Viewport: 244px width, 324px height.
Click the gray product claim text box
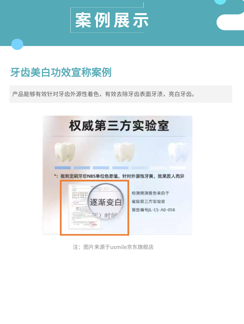pyautogui.click(x=121, y=94)
